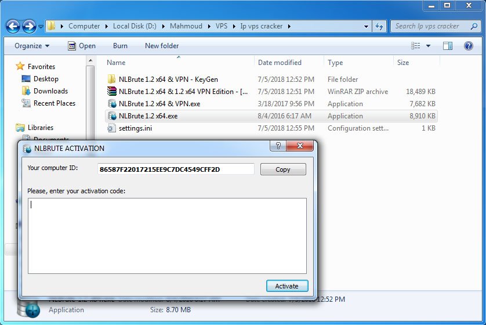The width and height of the screenshot is (486, 325).
Task: Click the activation code text area
Action: [168, 236]
